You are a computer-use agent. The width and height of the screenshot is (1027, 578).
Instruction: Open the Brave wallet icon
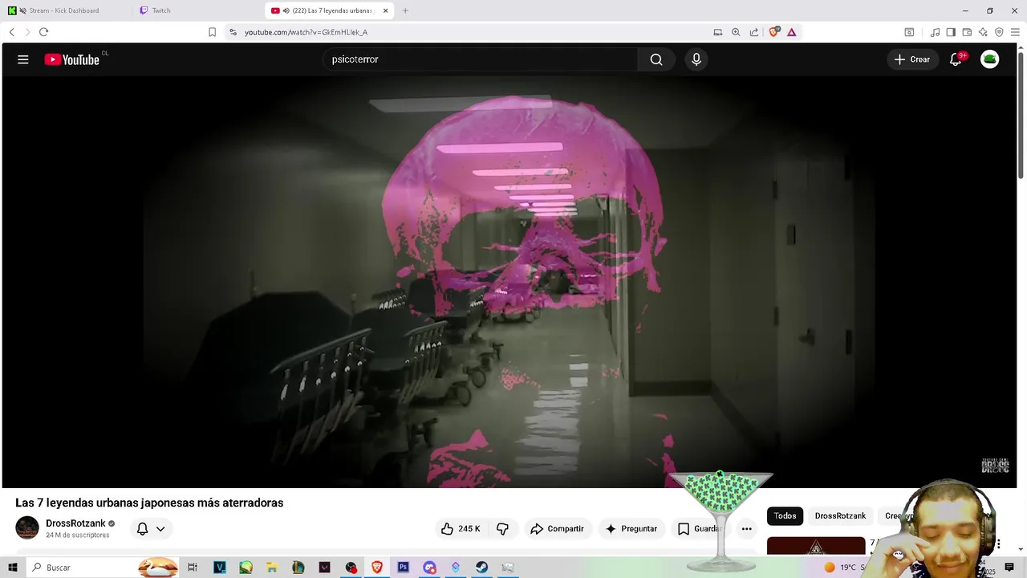click(x=967, y=32)
